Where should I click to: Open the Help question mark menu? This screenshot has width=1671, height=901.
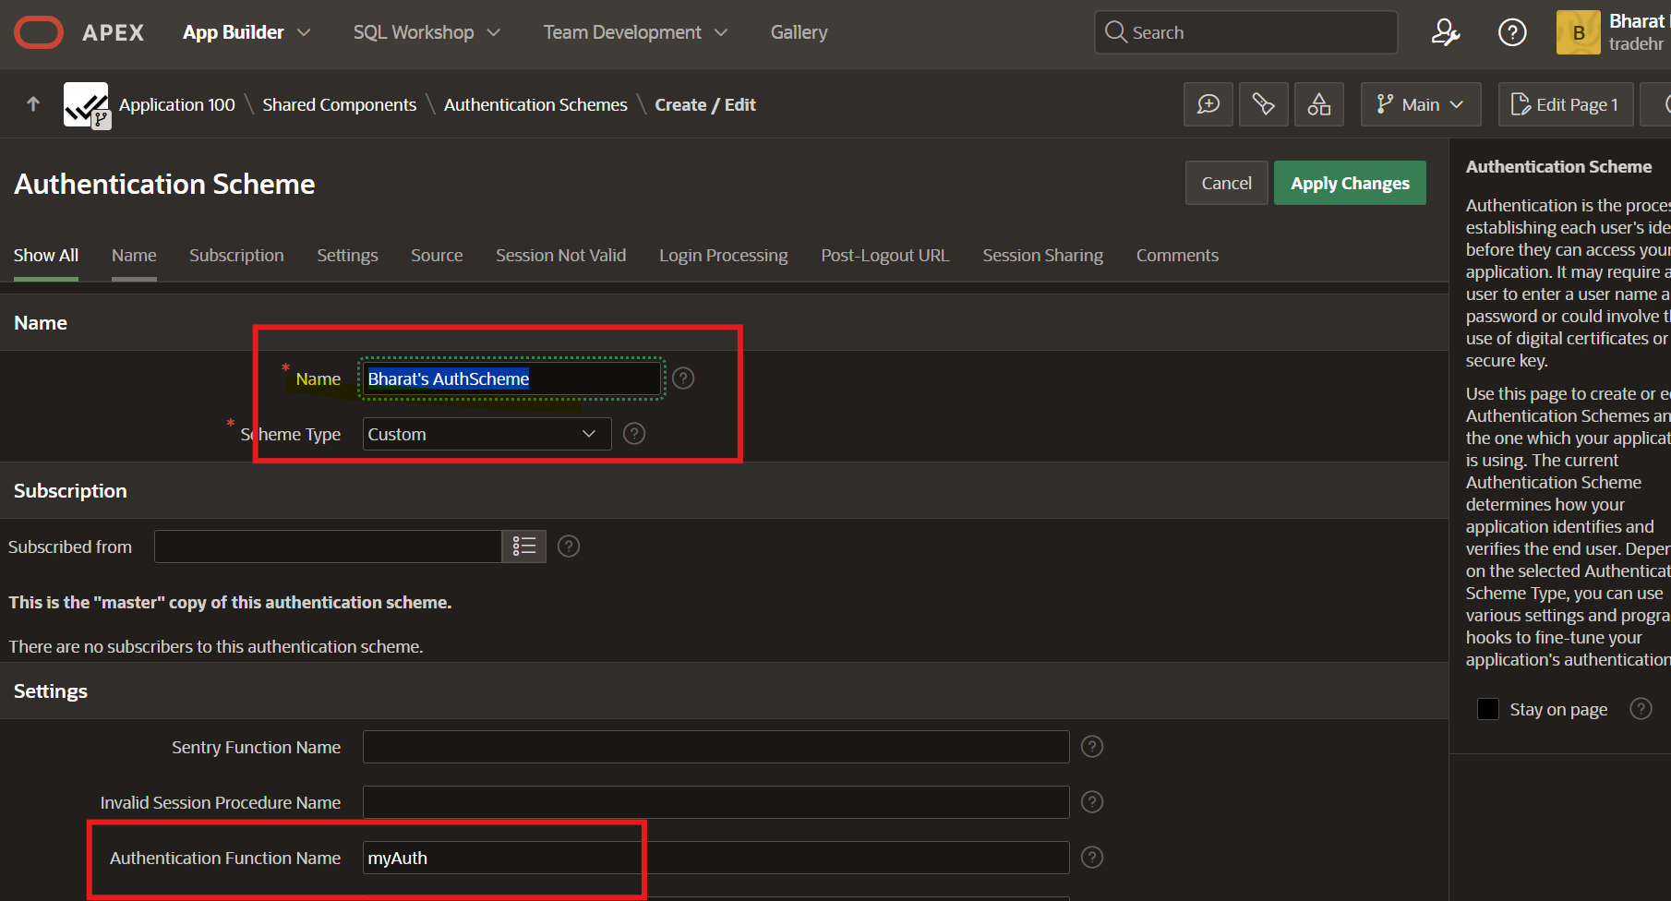pos(1511,32)
